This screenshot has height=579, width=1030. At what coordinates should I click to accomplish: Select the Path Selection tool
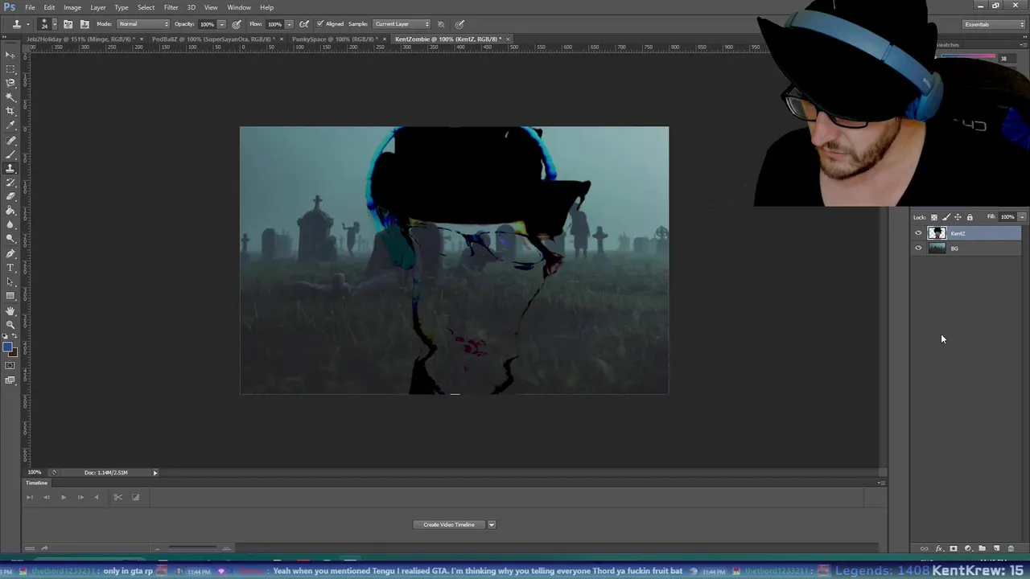pos(10,281)
